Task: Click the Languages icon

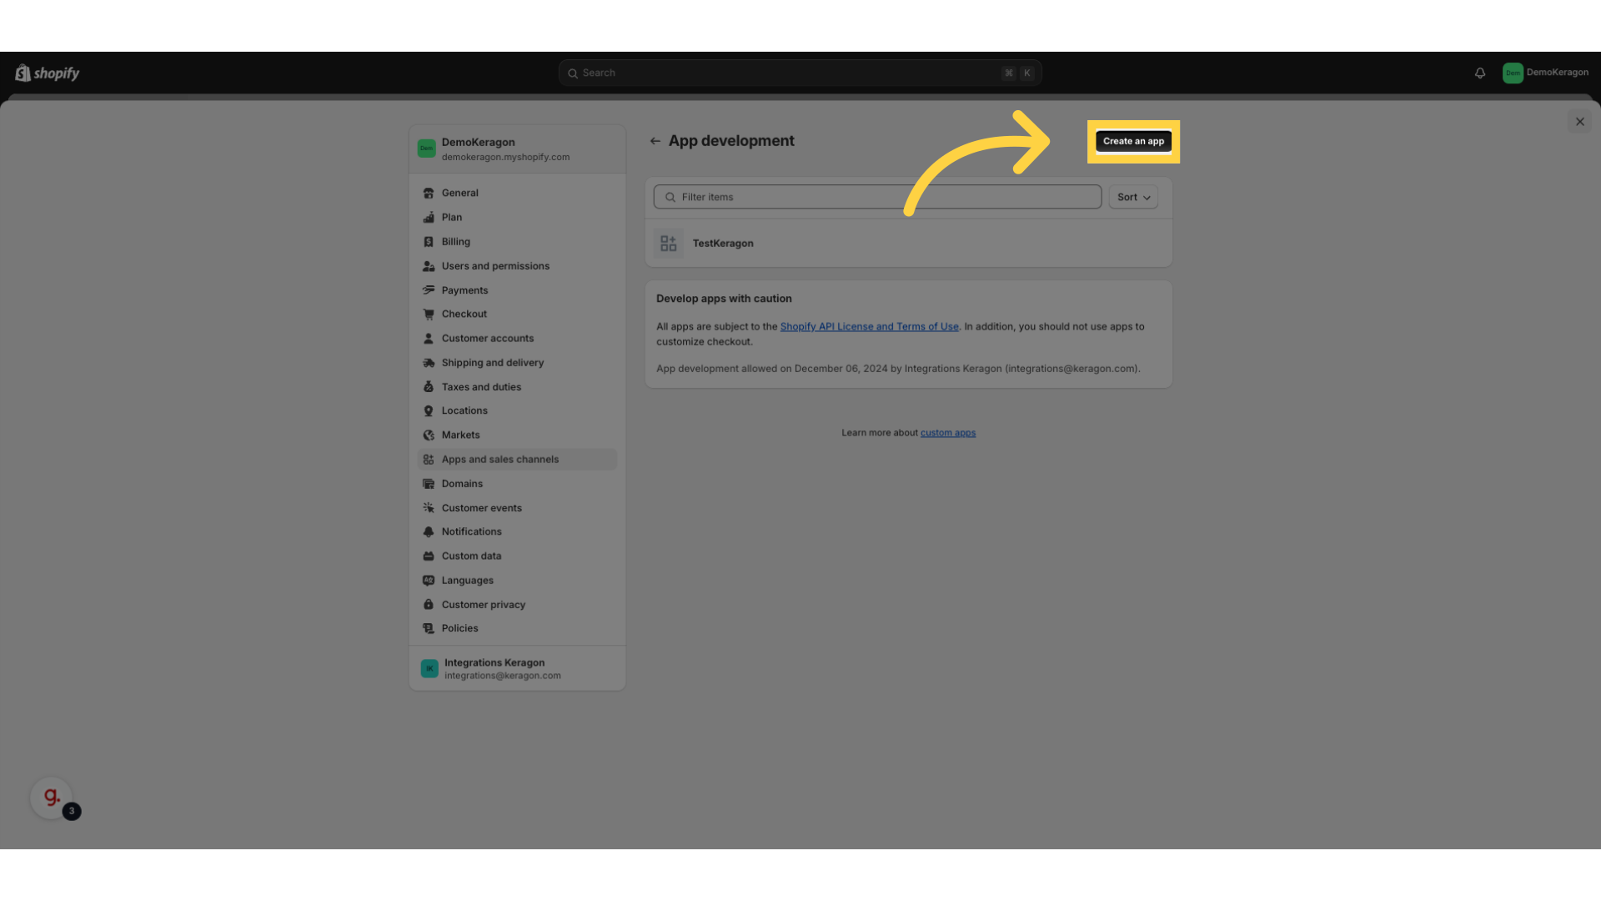Action: click(x=429, y=581)
